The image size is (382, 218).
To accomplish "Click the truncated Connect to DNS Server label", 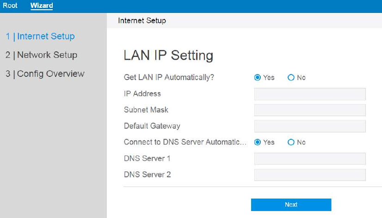I will pos(185,142).
